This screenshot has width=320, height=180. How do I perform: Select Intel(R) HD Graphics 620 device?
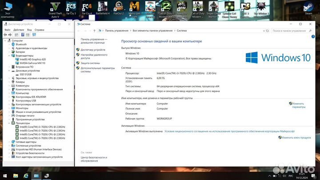(x=32, y=60)
